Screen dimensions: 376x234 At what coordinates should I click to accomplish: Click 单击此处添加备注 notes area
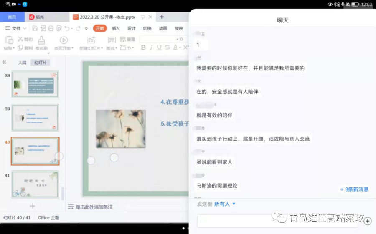pyautogui.click(x=94, y=207)
